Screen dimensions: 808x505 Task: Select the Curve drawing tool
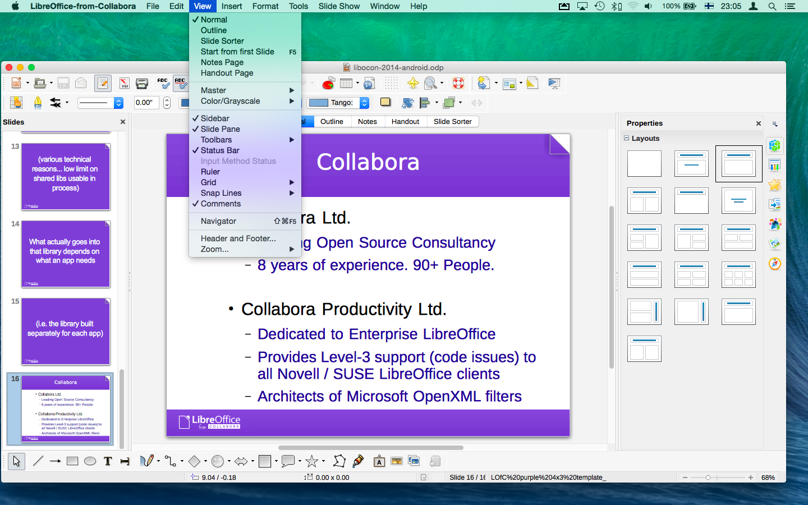click(x=146, y=461)
